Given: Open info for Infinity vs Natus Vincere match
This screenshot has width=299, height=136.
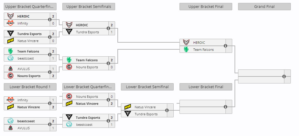Looking at the screenshot, I should tap(50, 103).
